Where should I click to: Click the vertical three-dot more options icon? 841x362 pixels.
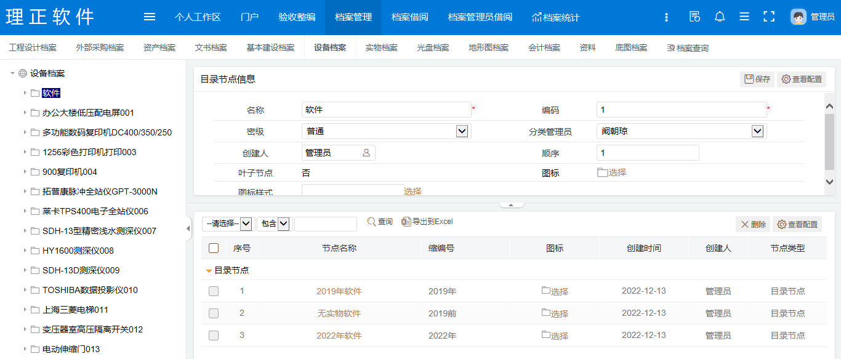666,17
